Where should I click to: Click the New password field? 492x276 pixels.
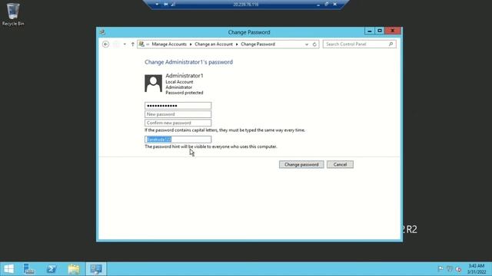click(x=178, y=114)
